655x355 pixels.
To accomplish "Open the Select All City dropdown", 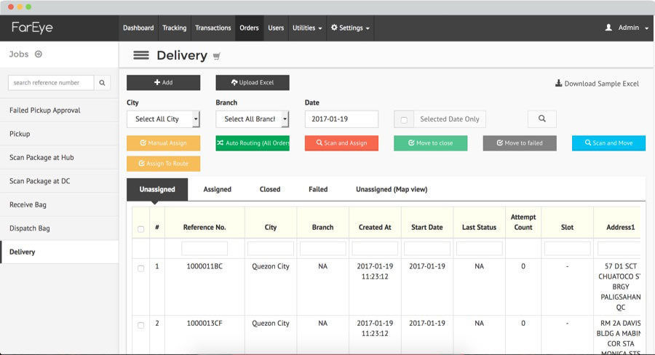I will [163, 119].
